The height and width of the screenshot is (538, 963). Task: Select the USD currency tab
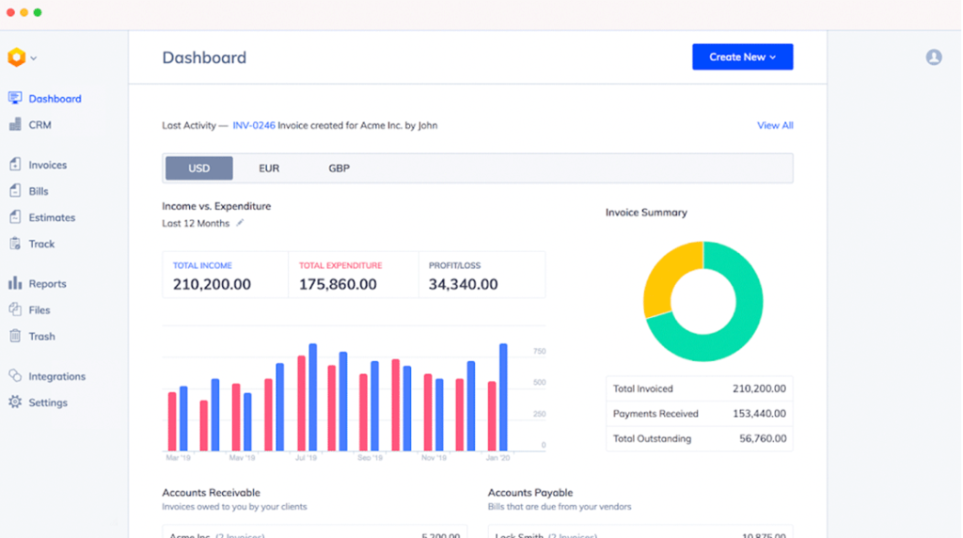click(x=199, y=168)
